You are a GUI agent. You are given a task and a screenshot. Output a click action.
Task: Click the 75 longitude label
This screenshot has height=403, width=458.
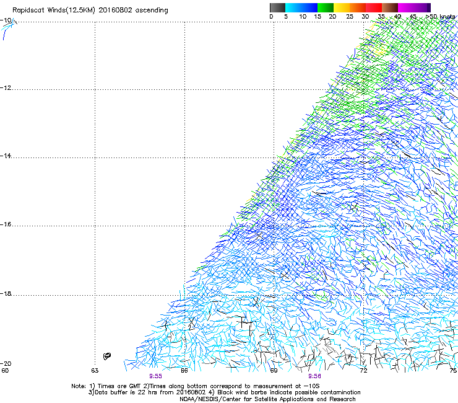tap(453, 371)
